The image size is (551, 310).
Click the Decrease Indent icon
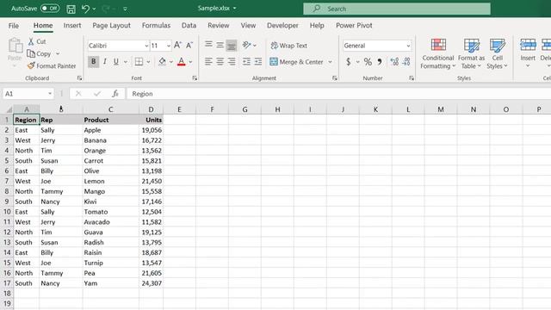pyautogui.click(x=247, y=61)
